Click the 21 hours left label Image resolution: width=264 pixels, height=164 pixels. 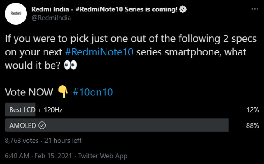point(63,141)
